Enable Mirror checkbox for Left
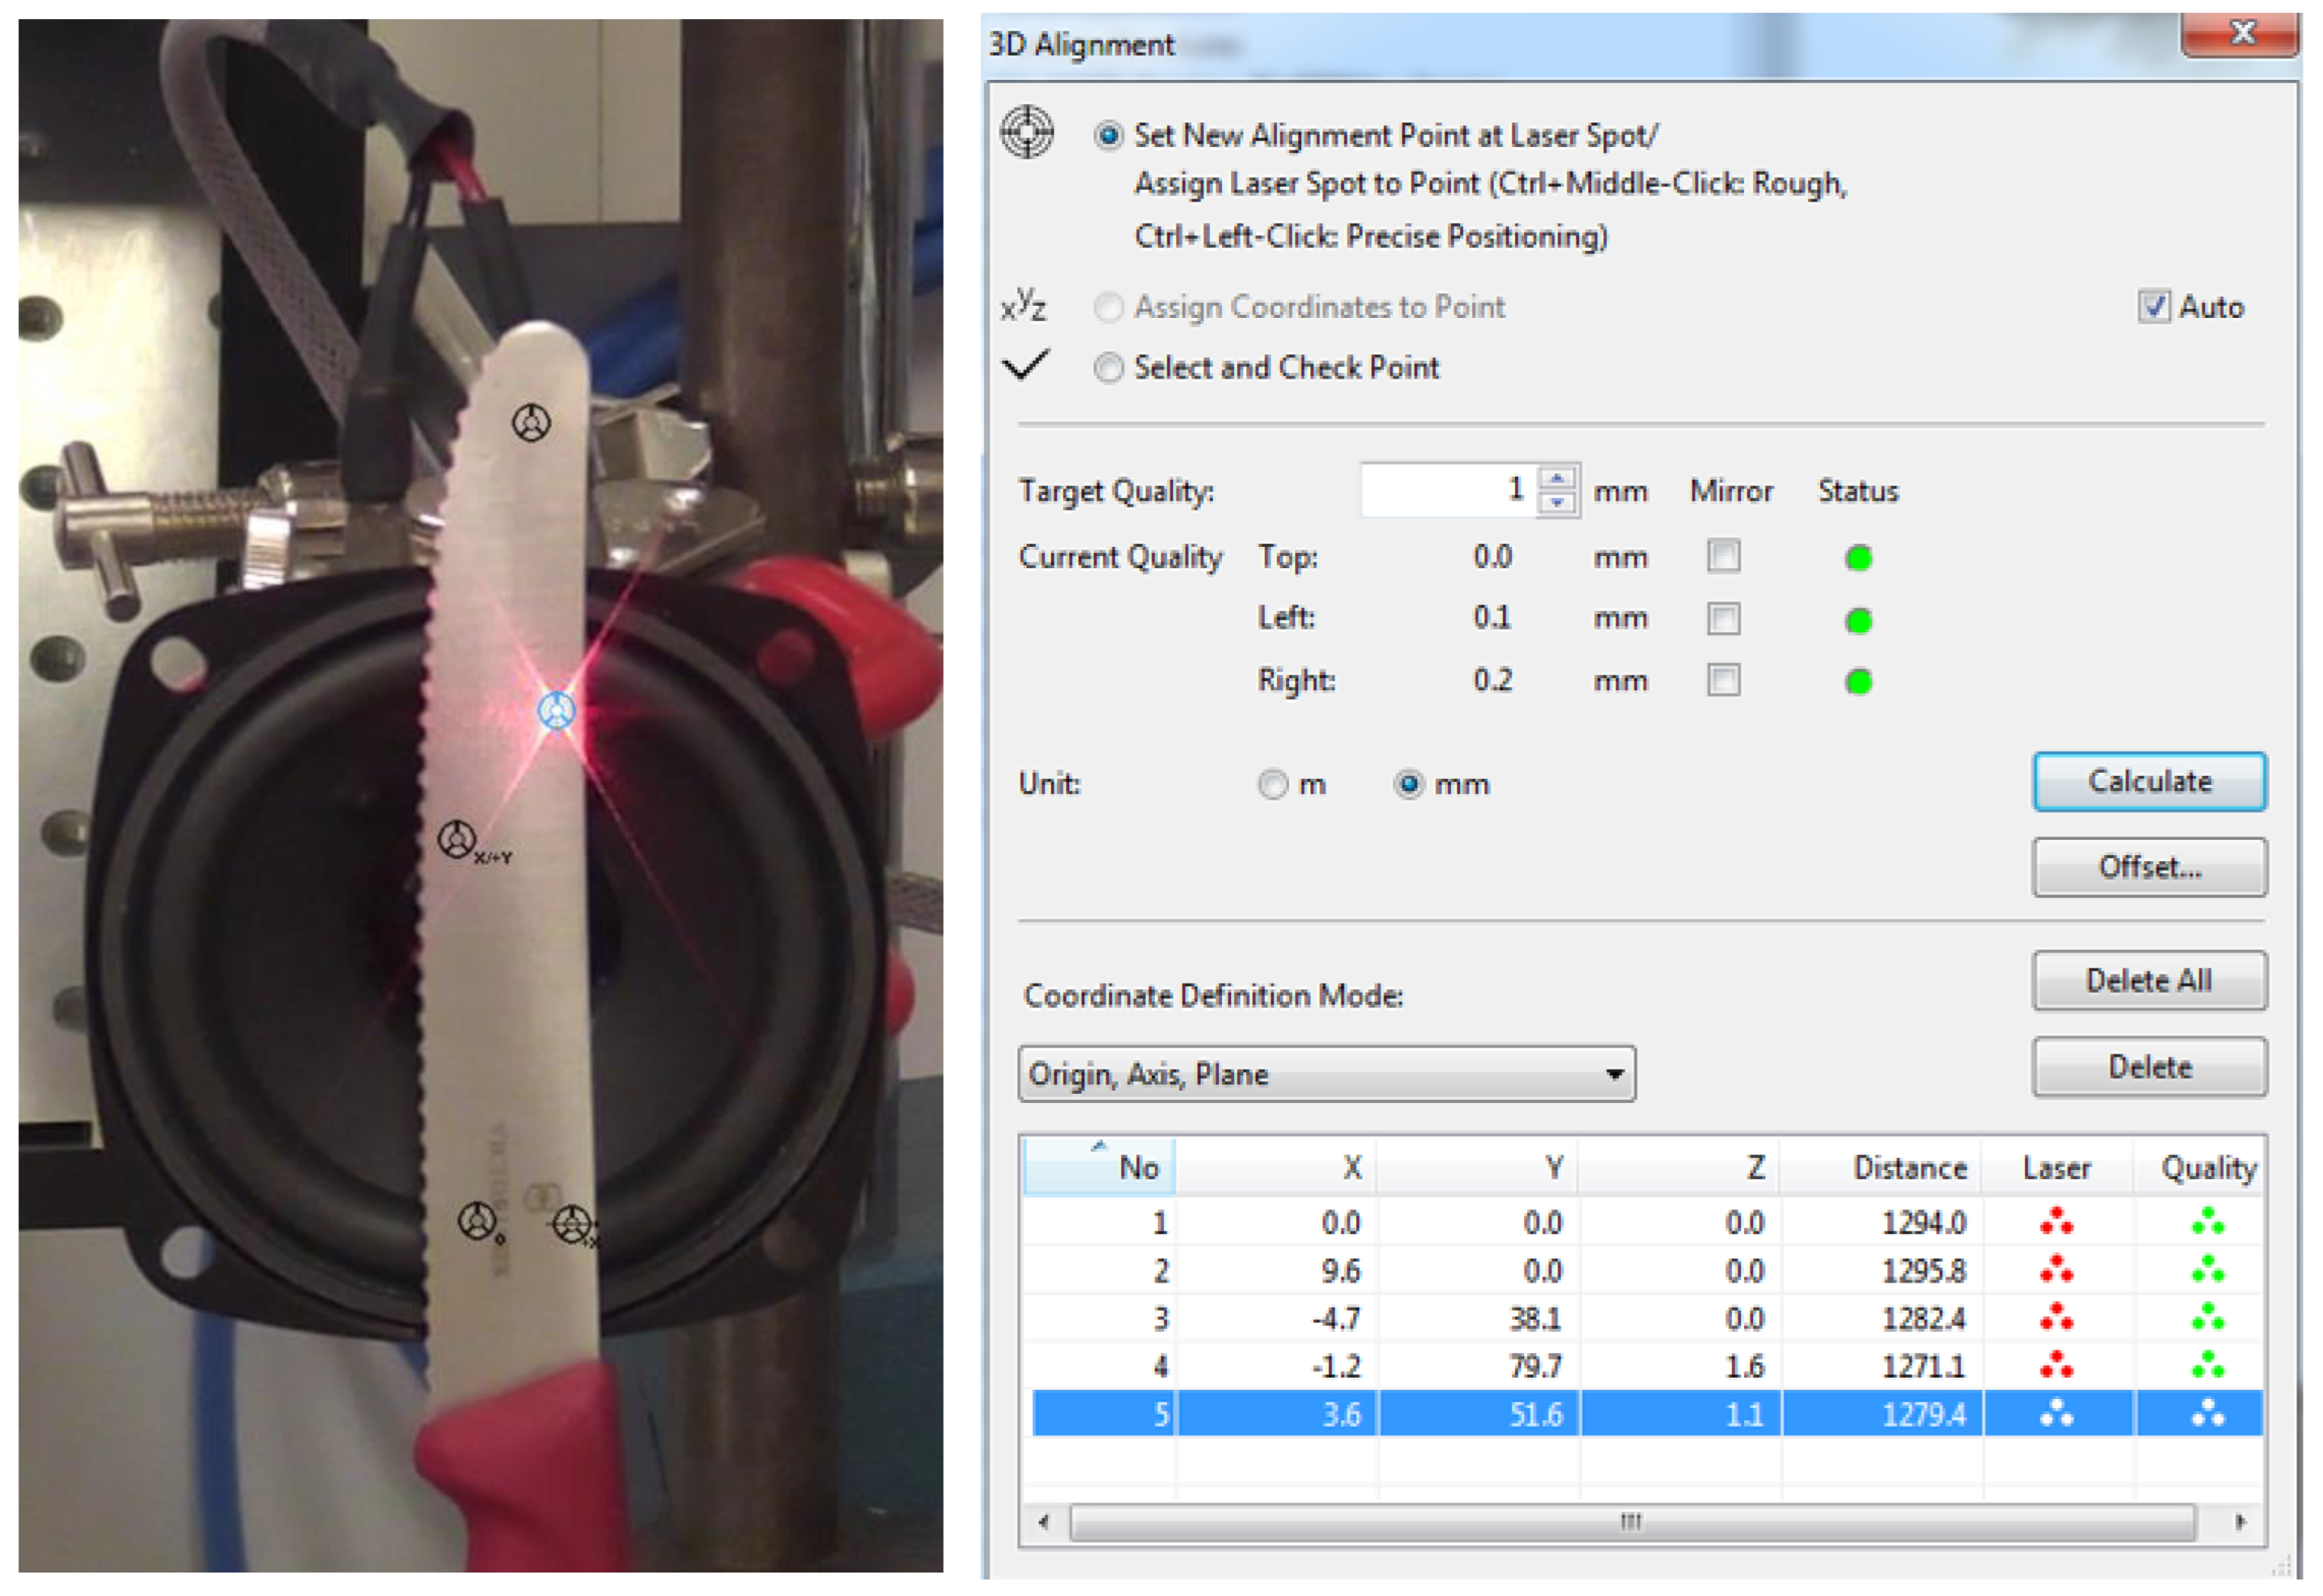 tap(1723, 618)
